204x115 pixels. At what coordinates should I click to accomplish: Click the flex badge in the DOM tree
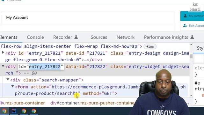(150, 47)
